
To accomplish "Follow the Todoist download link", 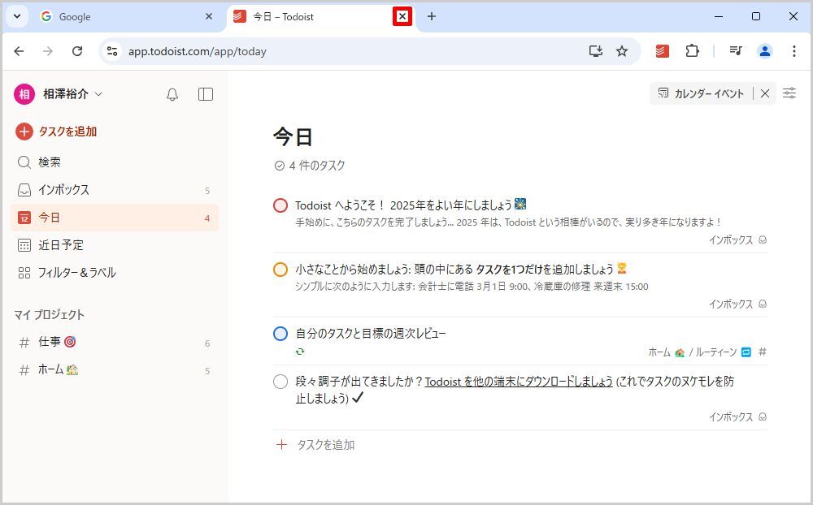I will click(x=519, y=382).
